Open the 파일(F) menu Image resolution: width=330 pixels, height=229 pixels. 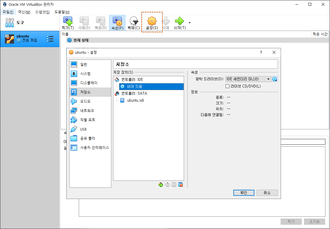click(8, 12)
